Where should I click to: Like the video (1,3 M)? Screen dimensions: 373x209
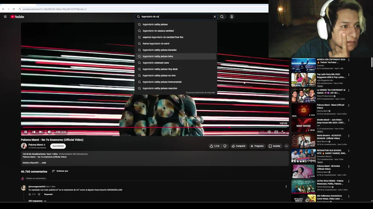pos(214,146)
